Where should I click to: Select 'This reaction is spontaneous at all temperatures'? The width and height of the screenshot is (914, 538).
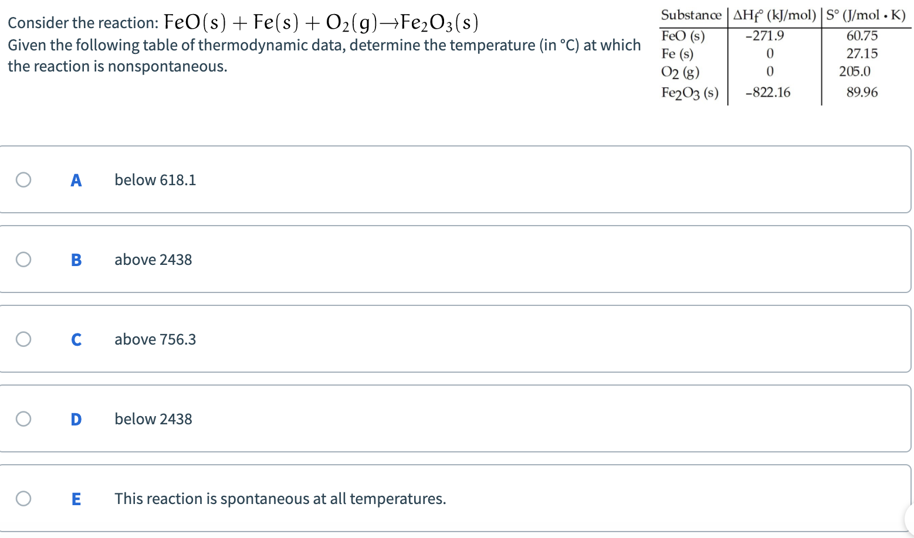[x=280, y=498]
